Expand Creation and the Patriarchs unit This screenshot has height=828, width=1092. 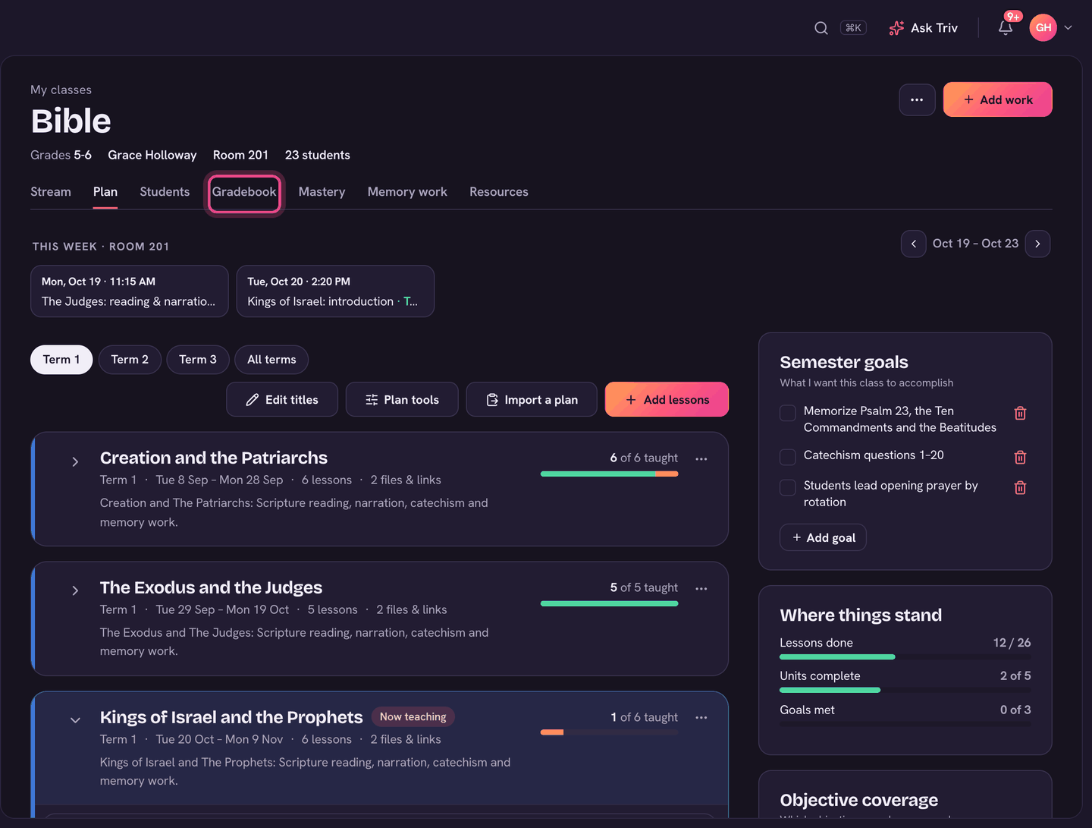pos(75,461)
